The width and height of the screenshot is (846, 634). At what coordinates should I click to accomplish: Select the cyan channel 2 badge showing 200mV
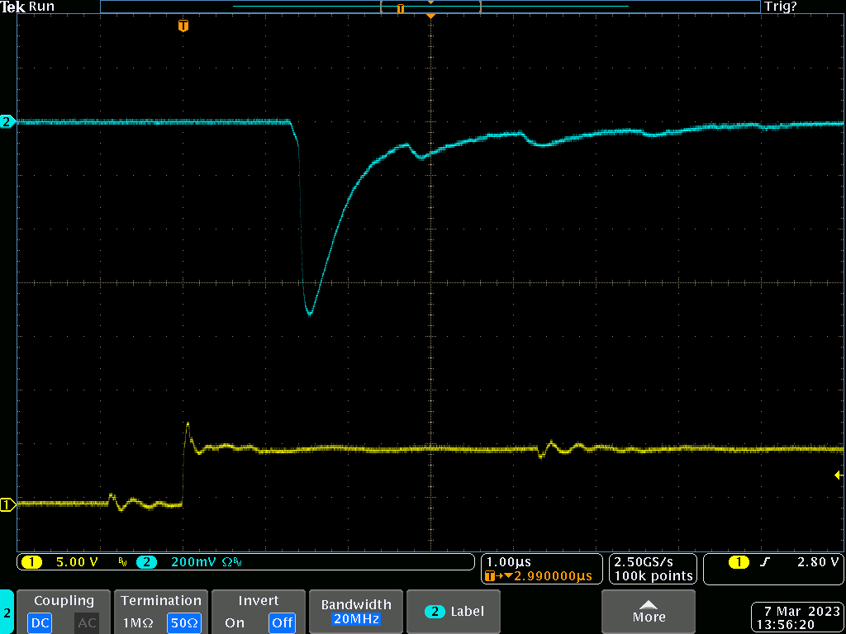[x=146, y=562]
